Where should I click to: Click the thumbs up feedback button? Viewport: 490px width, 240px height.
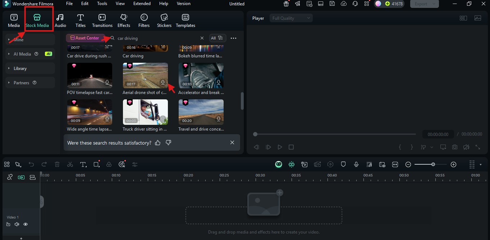157,143
